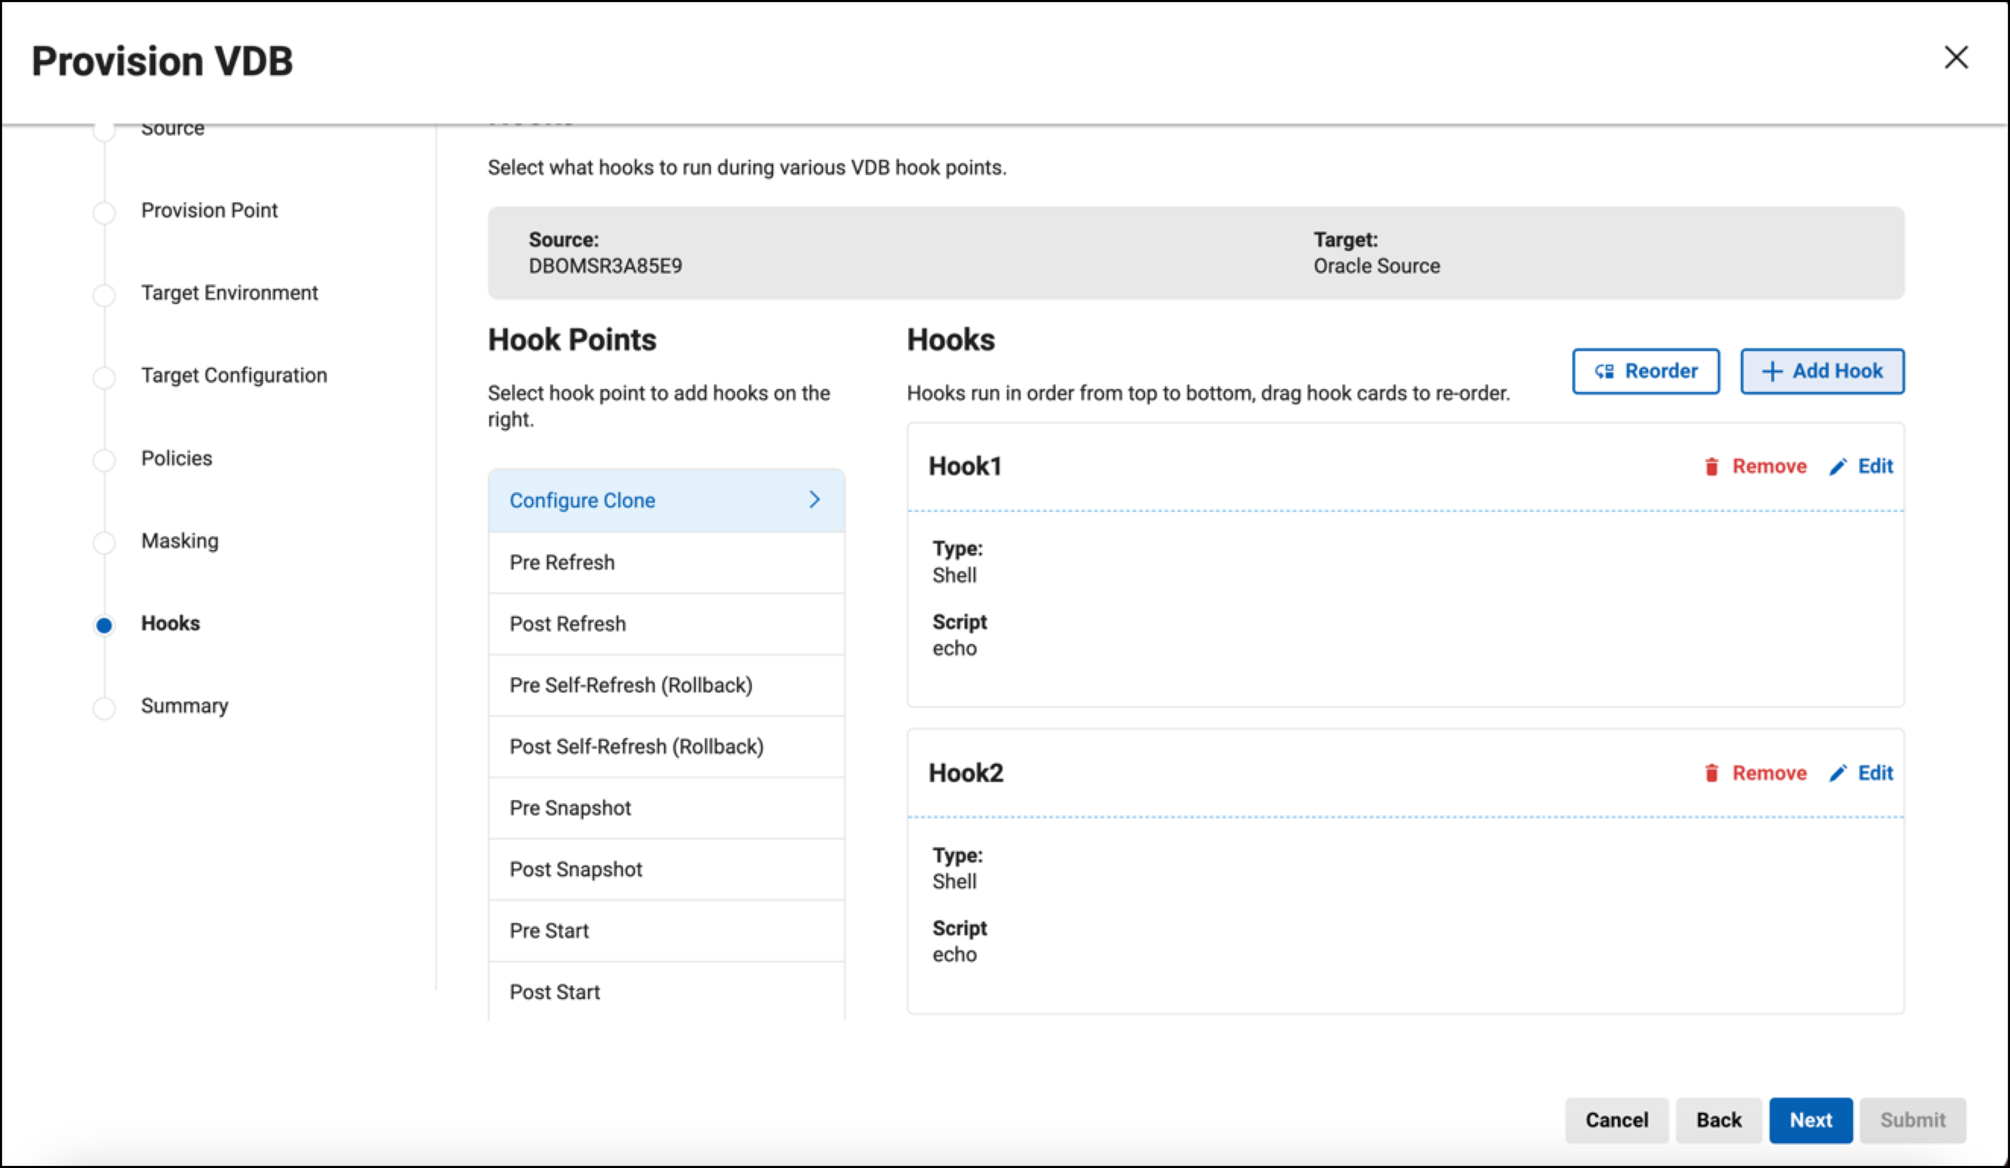The width and height of the screenshot is (2010, 1168).
Task: Open the Provision Point step
Action: tap(209, 211)
